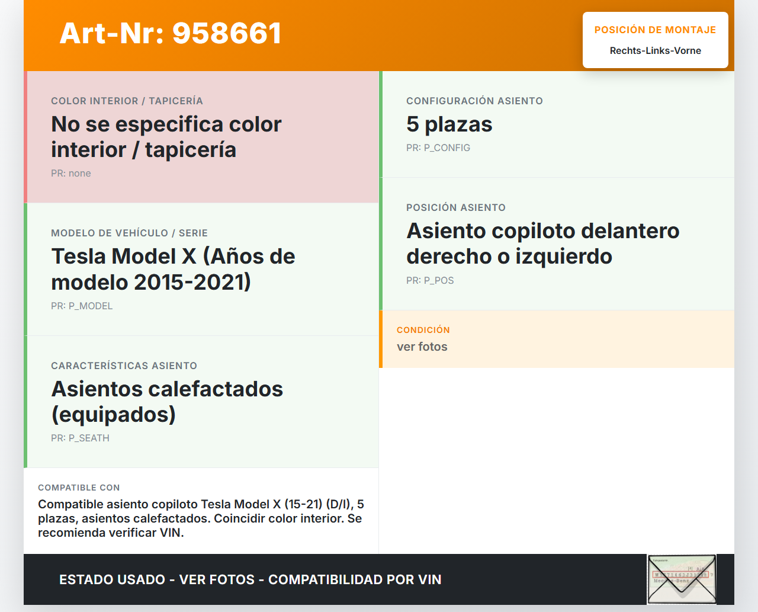Click "No se especifica color interior" text
This screenshot has width=758, height=612.
(x=166, y=137)
